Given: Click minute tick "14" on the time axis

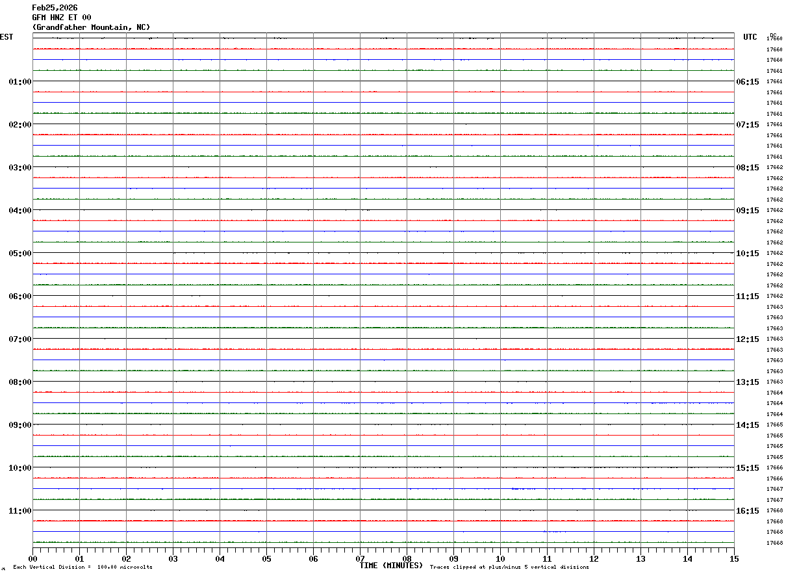Looking at the screenshot, I should click(687, 558).
